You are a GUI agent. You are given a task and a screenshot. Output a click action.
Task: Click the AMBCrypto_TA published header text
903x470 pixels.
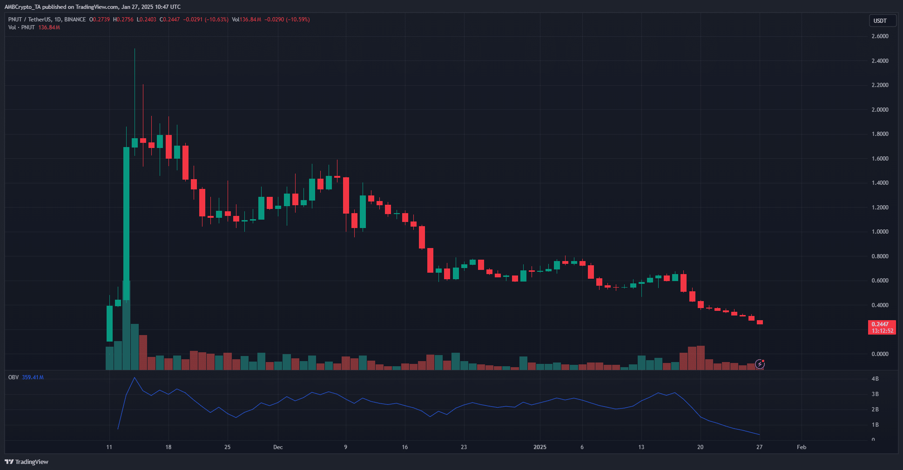[92, 7]
